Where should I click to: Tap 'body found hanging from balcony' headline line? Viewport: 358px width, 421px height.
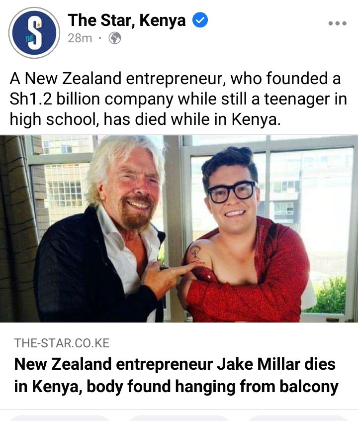[x=212, y=387]
